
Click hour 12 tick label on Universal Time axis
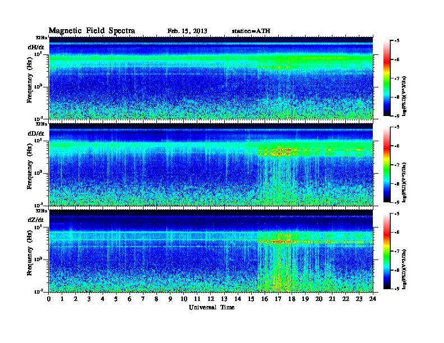pyautogui.click(x=211, y=299)
